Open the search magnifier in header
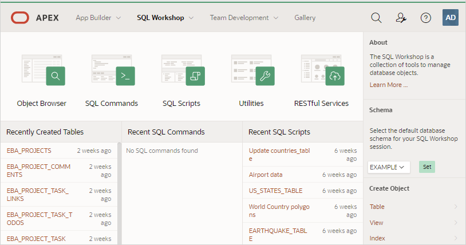The height and width of the screenshot is (245, 466). (376, 18)
